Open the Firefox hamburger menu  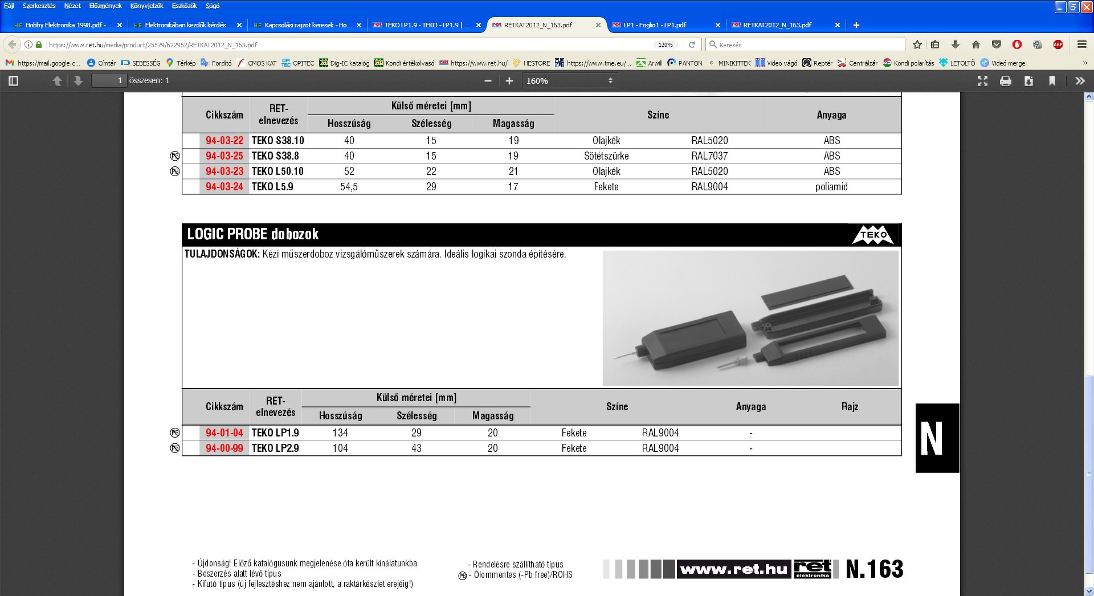(x=1082, y=44)
